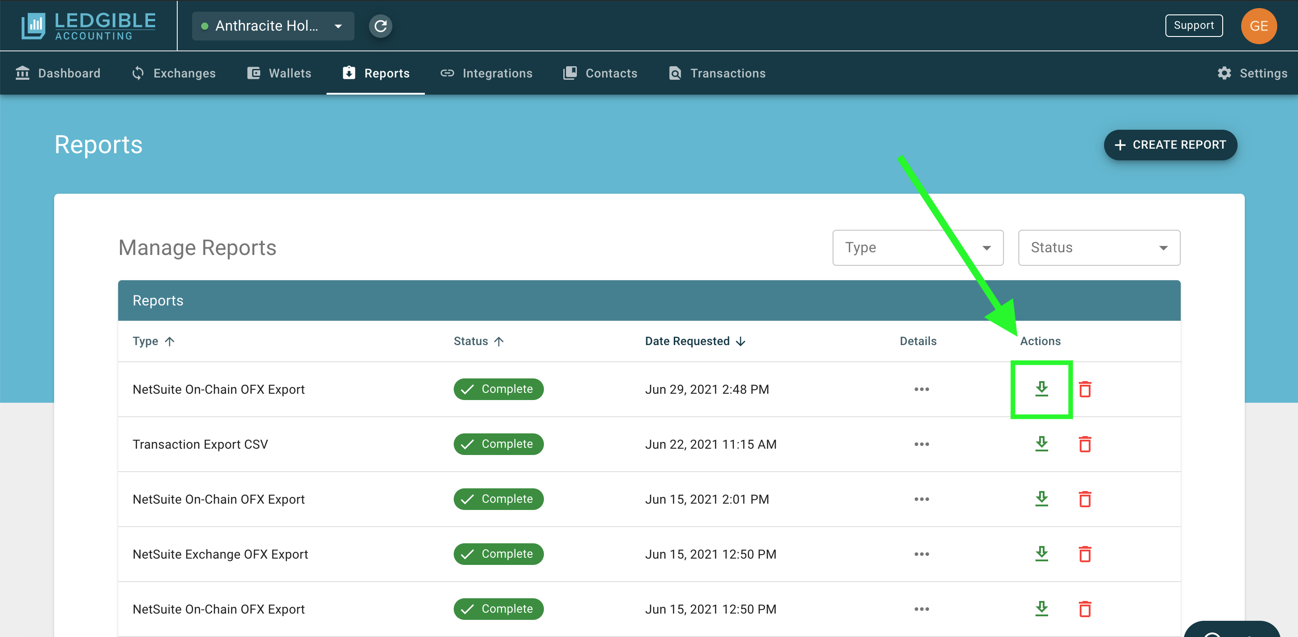
Task: Show details for the Jun 29, 2021 2:48 PM report
Action: coord(921,389)
